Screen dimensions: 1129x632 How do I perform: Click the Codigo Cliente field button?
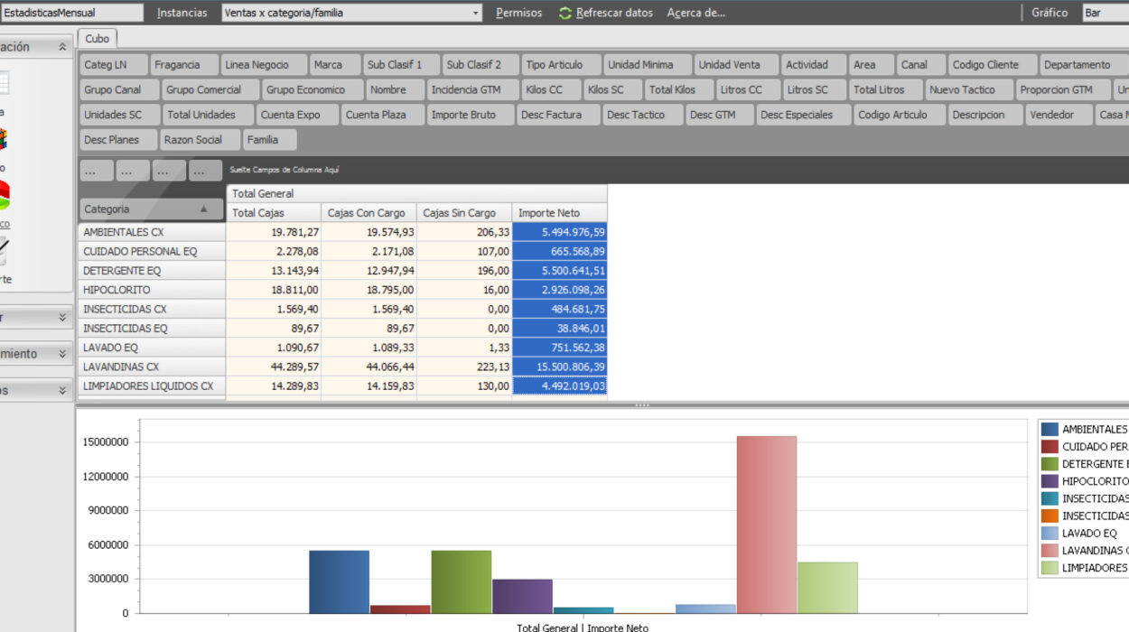(991, 65)
